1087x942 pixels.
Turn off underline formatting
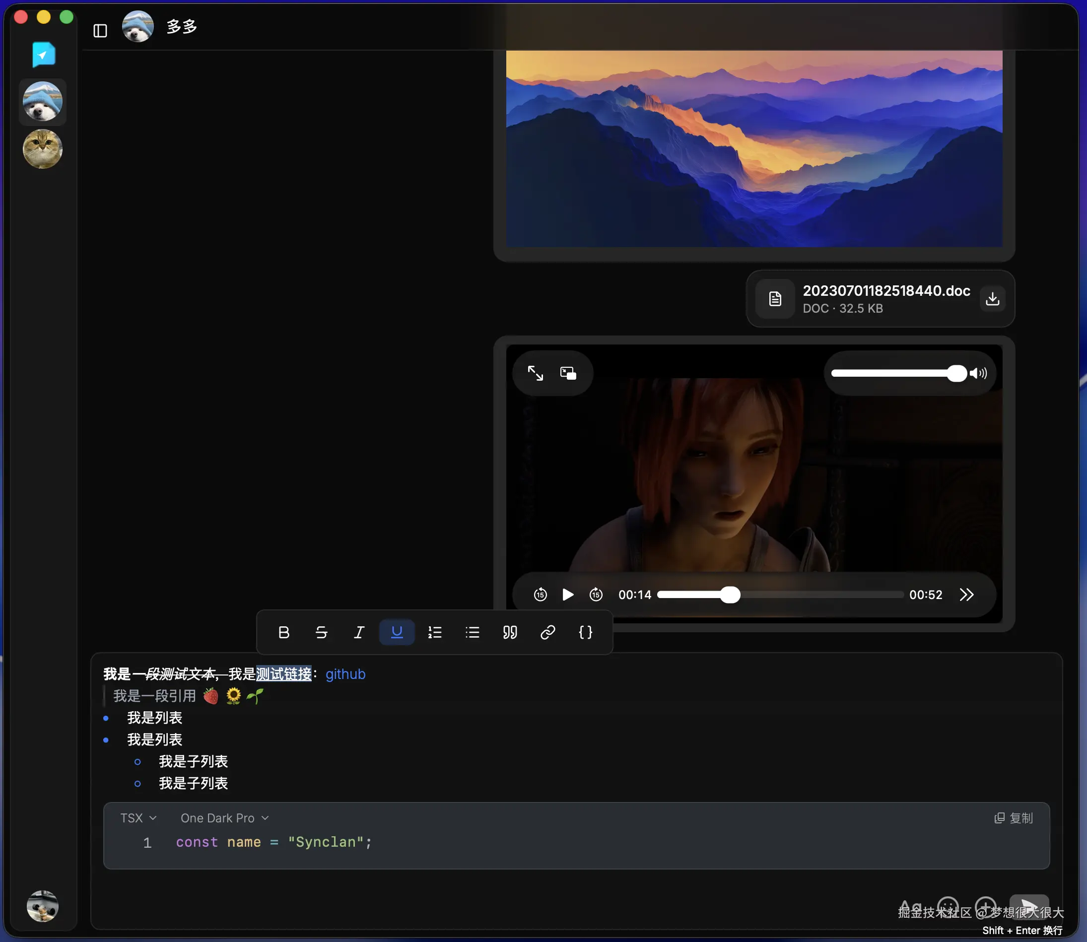coord(397,632)
